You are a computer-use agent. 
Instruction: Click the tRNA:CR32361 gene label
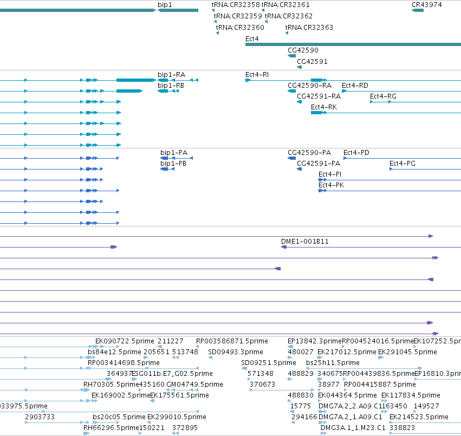point(285,5)
